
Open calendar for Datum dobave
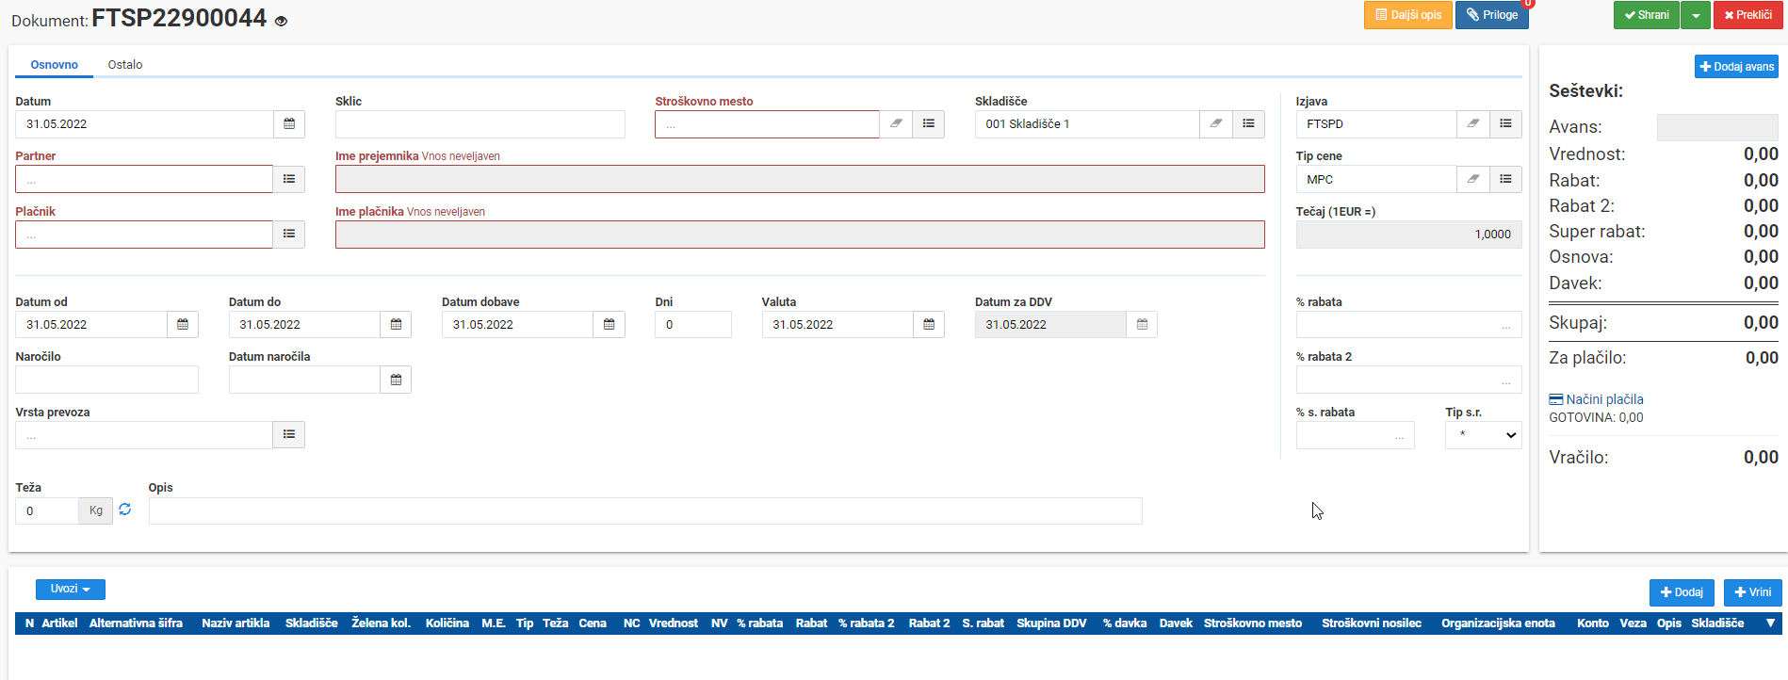click(609, 325)
